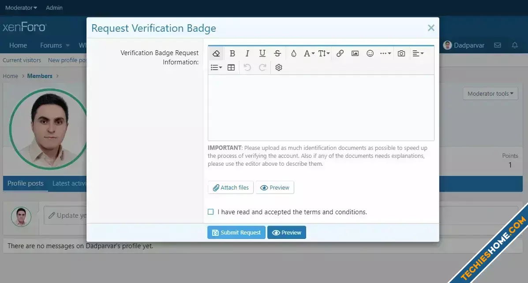Open the inbox envelope icon
528x283 pixels.
[x=498, y=45]
